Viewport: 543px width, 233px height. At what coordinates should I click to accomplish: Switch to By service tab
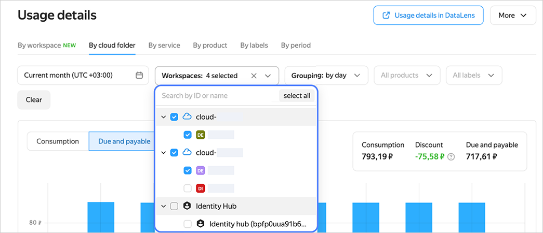164,45
